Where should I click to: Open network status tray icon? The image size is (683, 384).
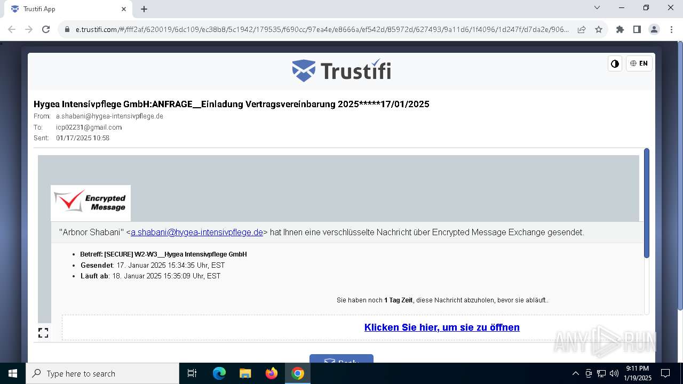pyautogui.click(x=601, y=373)
